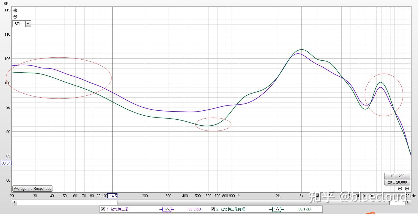418x214 pixels.
Task: Click the 2k label on frequency axis
Action: (x=278, y=196)
